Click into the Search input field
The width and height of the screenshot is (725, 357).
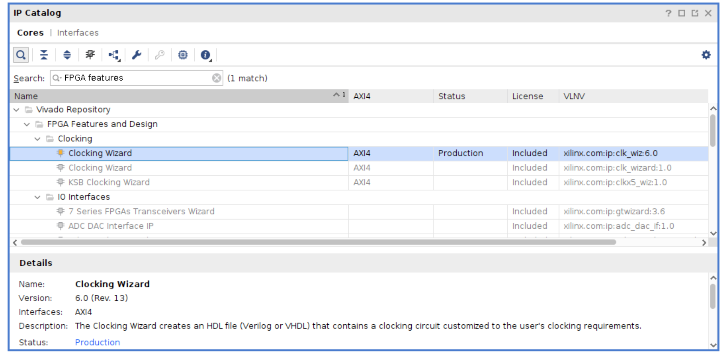[137, 78]
